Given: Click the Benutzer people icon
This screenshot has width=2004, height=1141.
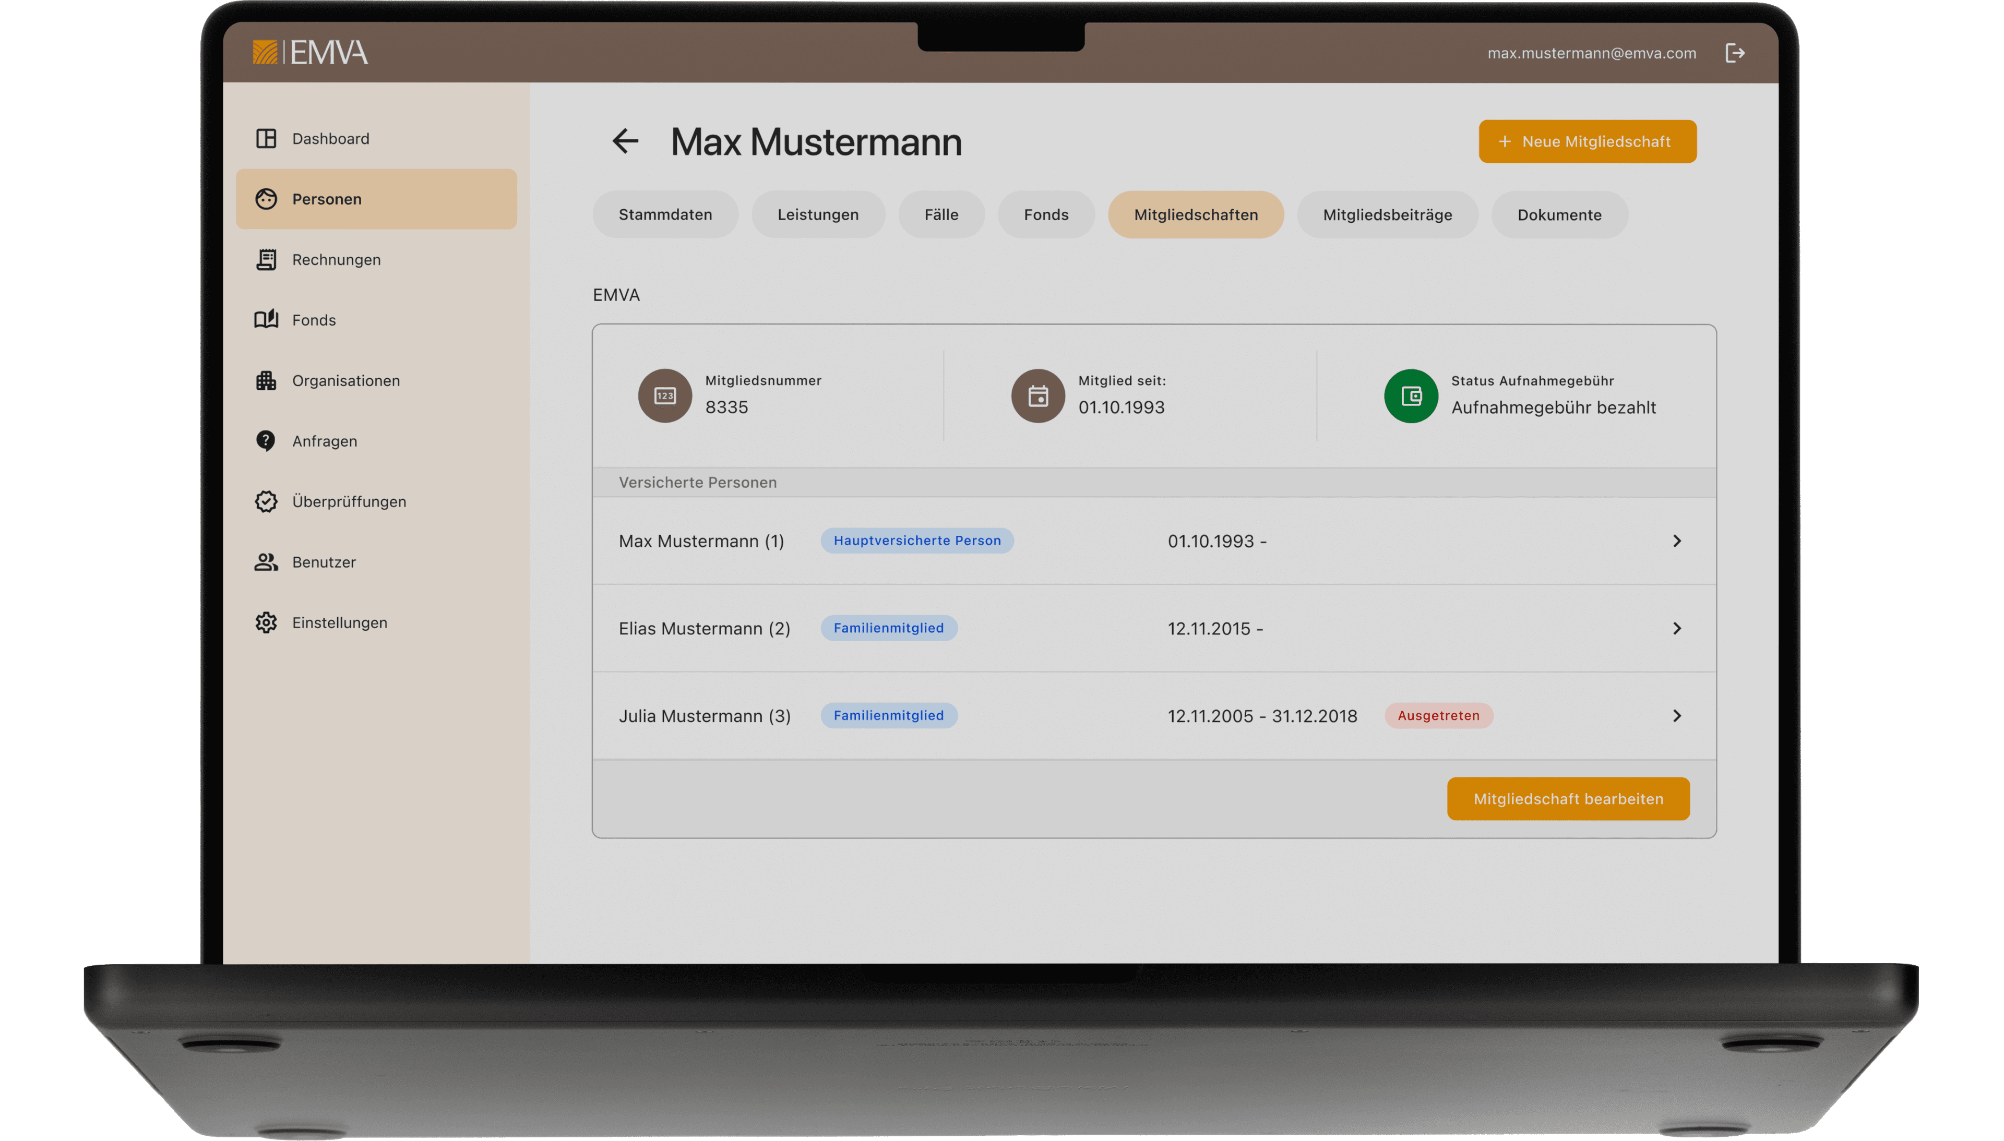Looking at the screenshot, I should pos(266,562).
